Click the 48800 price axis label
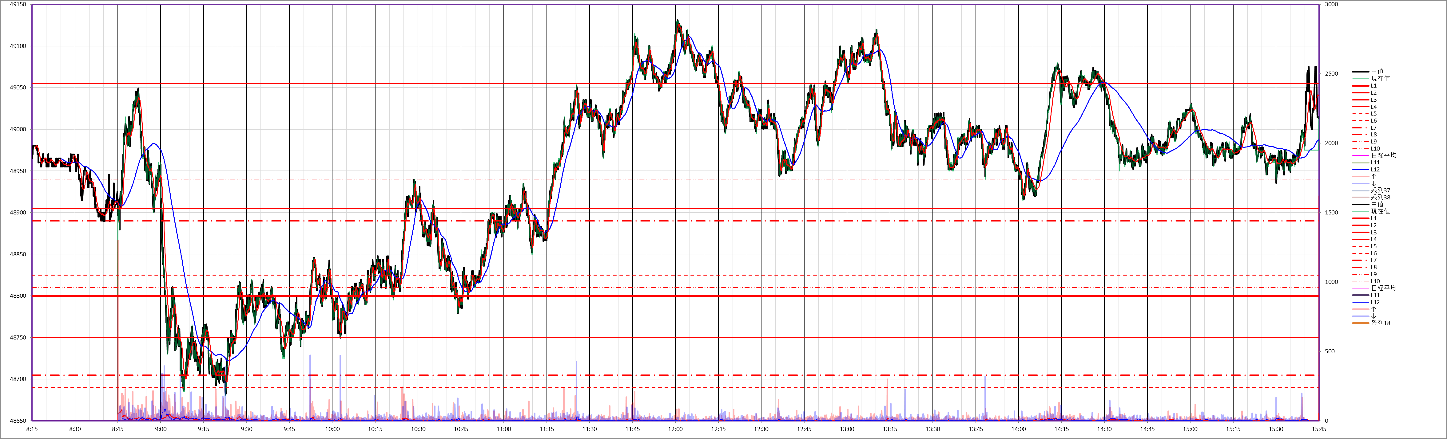This screenshot has width=1447, height=439. pos(18,296)
